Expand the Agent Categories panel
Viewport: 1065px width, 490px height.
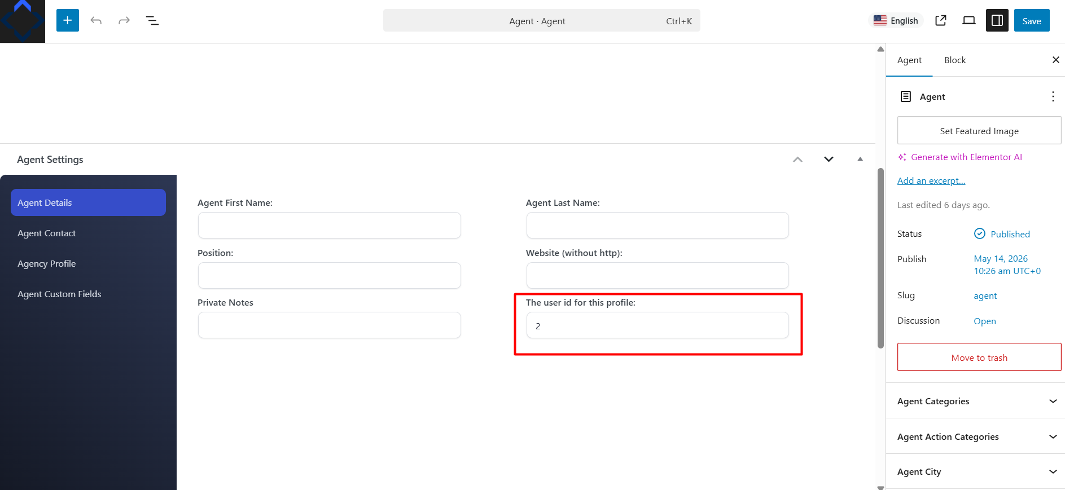tap(975, 401)
